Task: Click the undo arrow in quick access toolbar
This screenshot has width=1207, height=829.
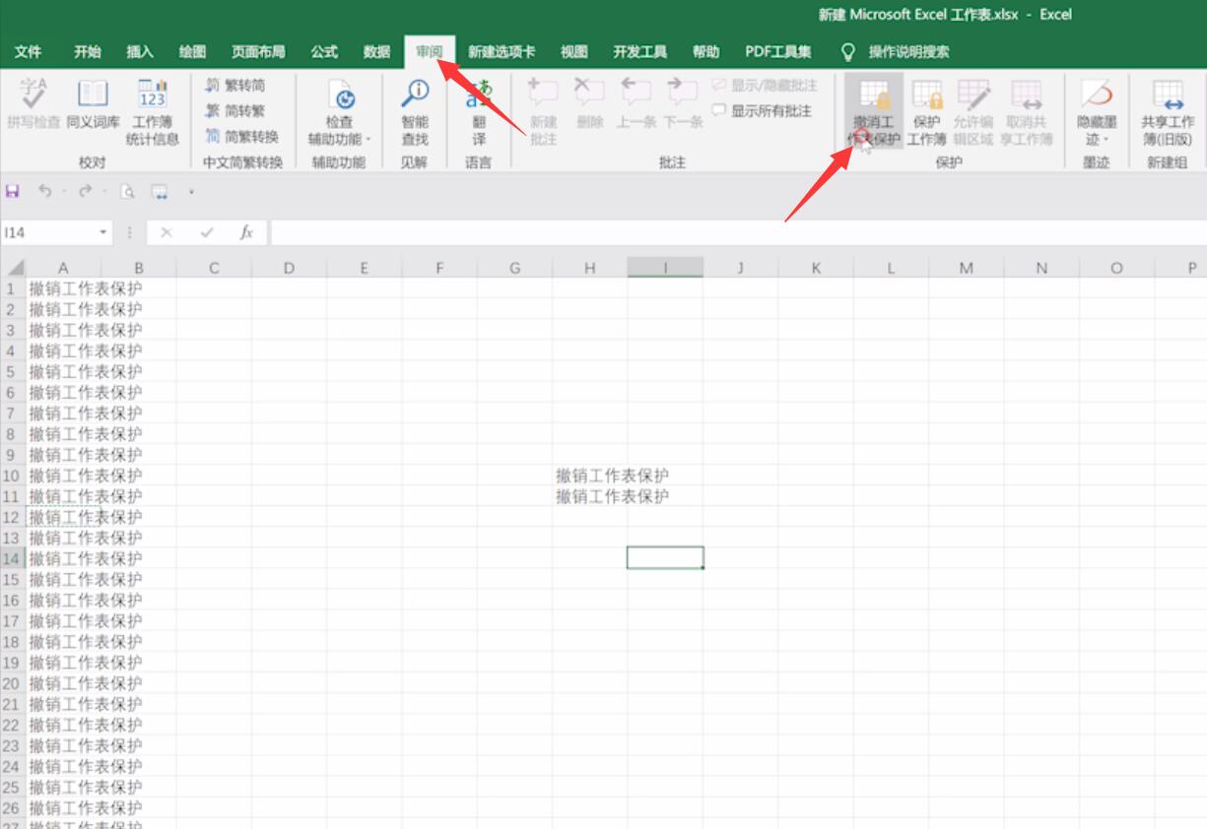Action: (x=44, y=191)
